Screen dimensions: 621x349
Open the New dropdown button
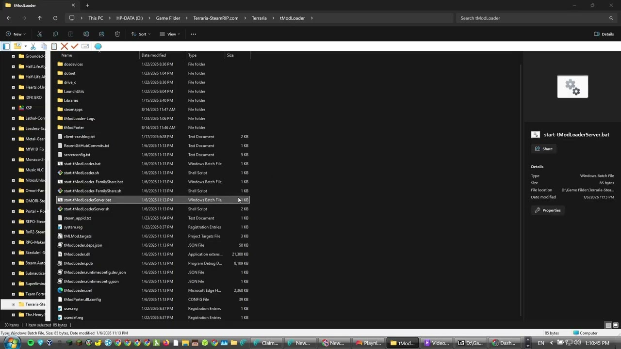[16, 34]
